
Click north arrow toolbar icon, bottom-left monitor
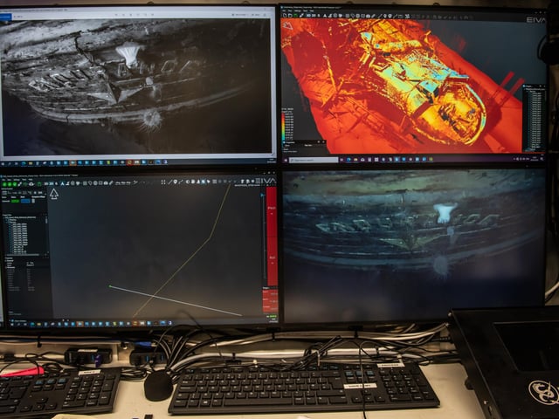62,183
